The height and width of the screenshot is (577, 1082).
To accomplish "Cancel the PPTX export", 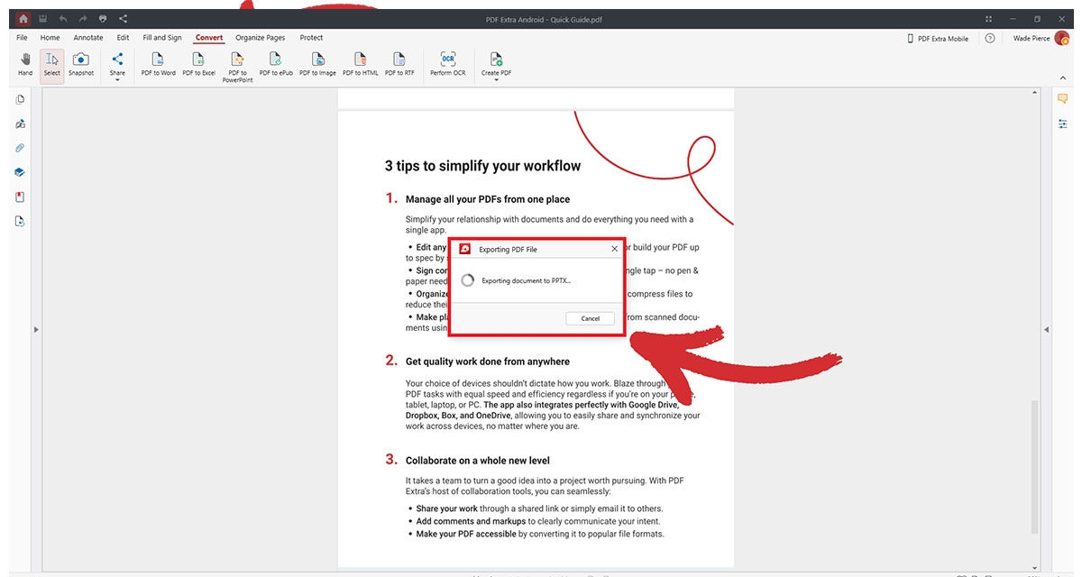I will click(591, 318).
